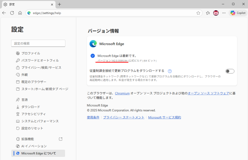The width and height of the screenshot is (248, 160).
Task: Click the © 2025 Microsoft Corporation text
Action: pyautogui.click(x=121, y=110)
